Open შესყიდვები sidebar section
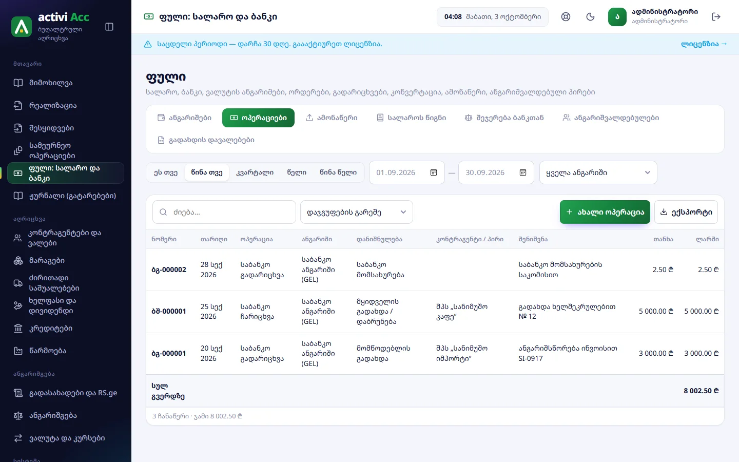This screenshot has height=462, width=739. pyautogui.click(x=66, y=128)
